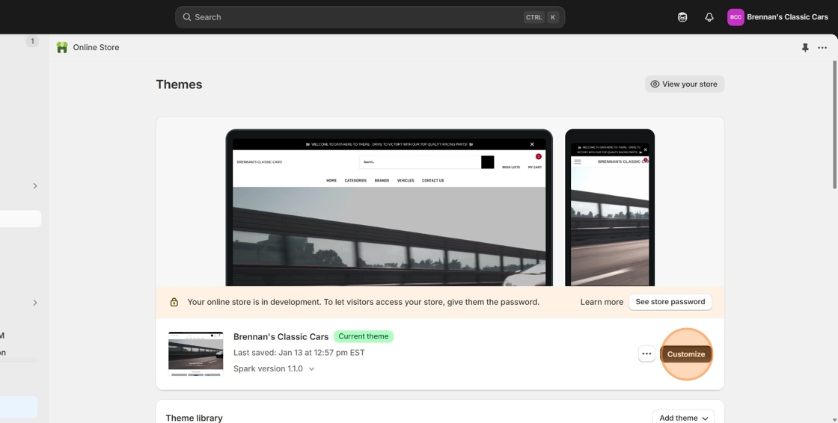This screenshot has width=838, height=423.
Task: Click the black search button in preview
Action: (487, 162)
